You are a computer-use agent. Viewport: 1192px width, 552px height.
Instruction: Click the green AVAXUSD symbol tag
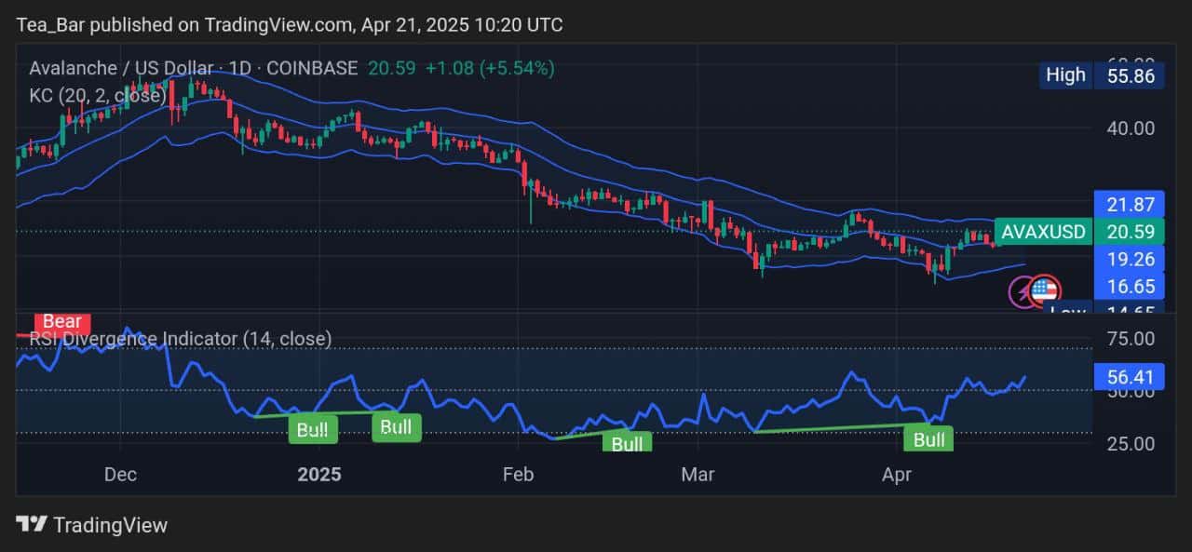pyautogui.click(x=1043, y=232)
